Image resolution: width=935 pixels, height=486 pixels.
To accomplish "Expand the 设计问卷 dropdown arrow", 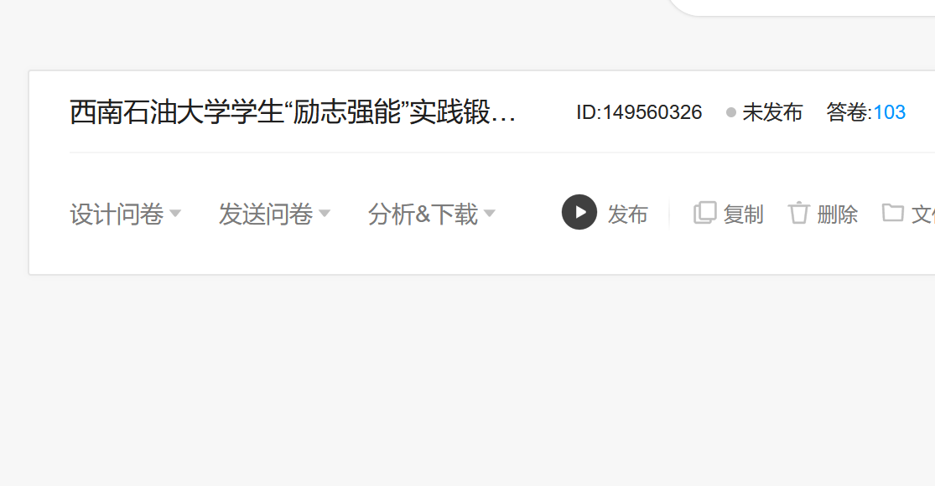I will 174,213.
